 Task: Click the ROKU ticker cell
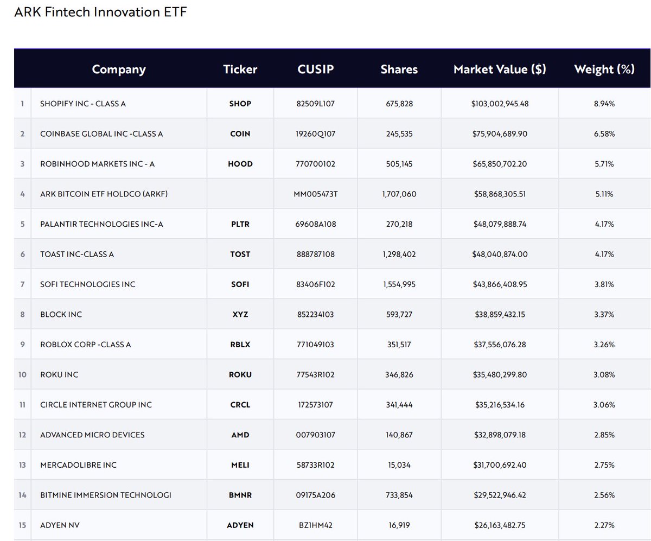coord(240,374)
